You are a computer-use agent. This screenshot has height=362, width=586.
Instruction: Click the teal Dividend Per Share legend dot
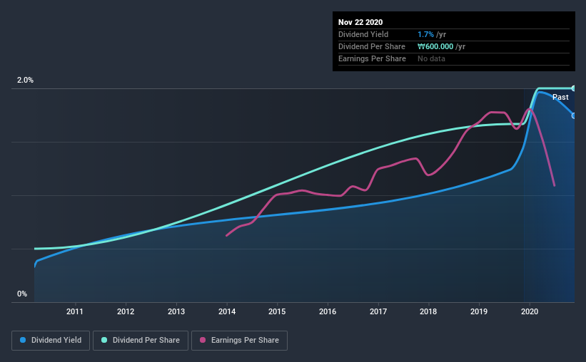(104, 340)
